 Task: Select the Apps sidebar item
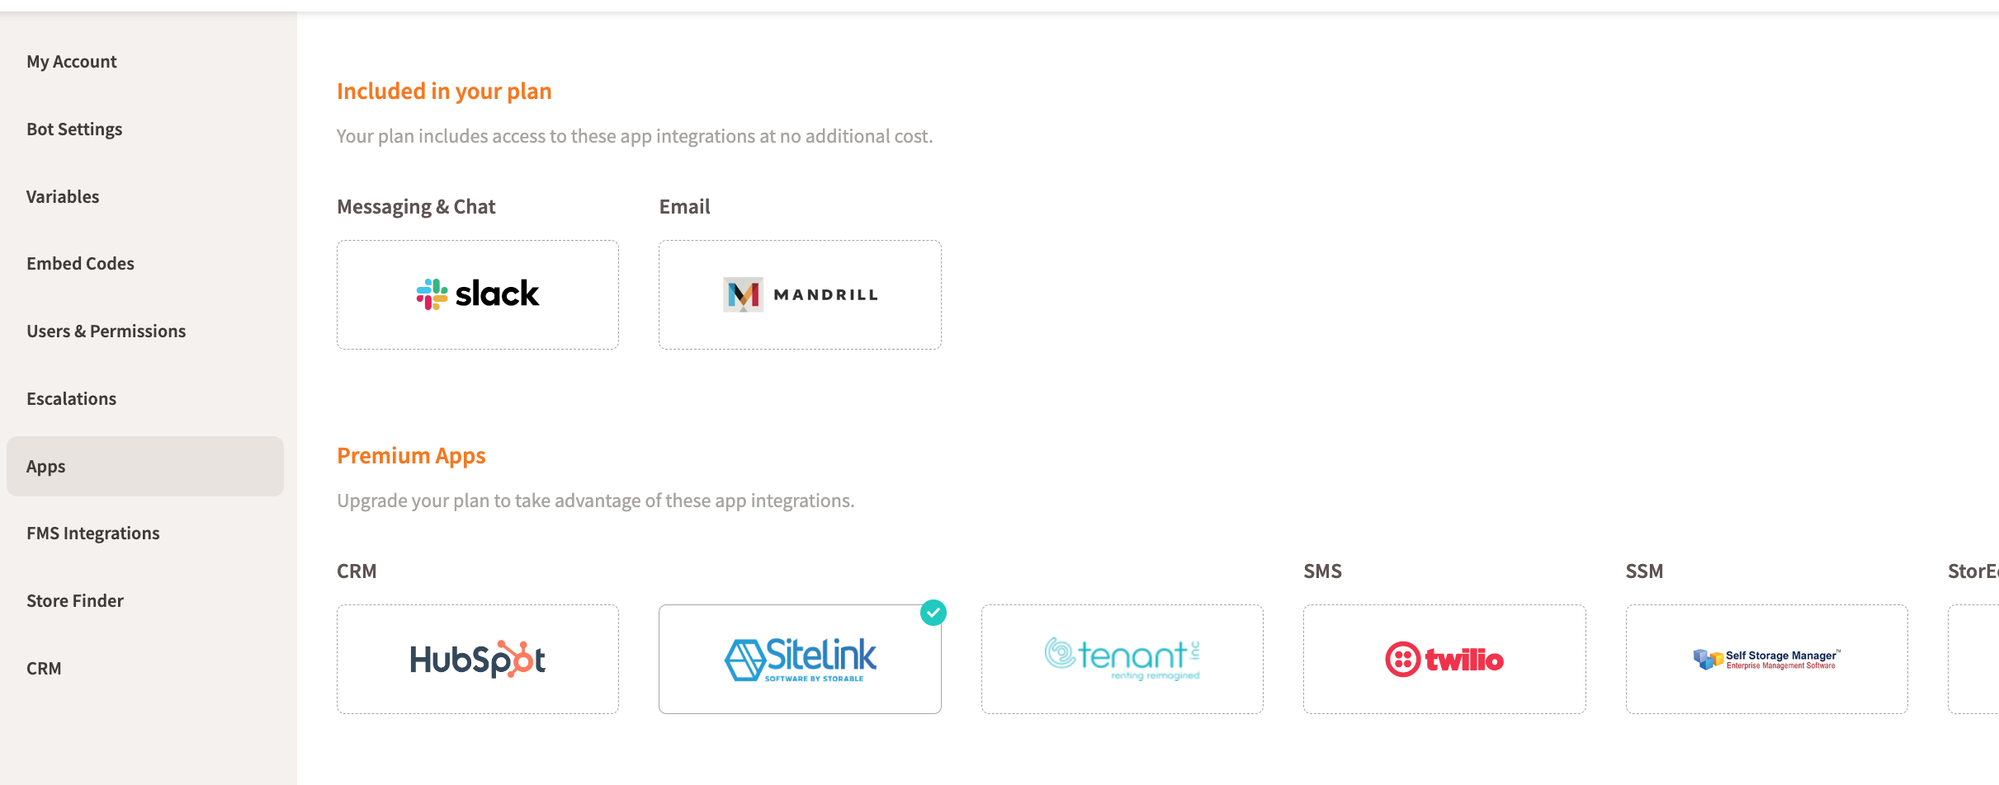pyautogui.click(x=46, y=467)
